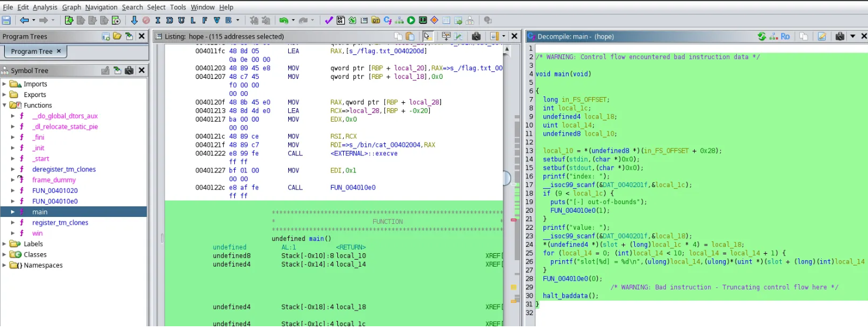Click the Save program floppy disk icon
This screenshot has width=868, height=328.
click(x=6, y=20)
